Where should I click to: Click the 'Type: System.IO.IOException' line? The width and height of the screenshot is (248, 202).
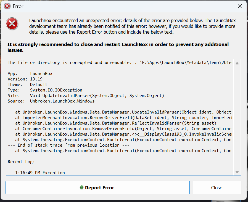point(45,90)
